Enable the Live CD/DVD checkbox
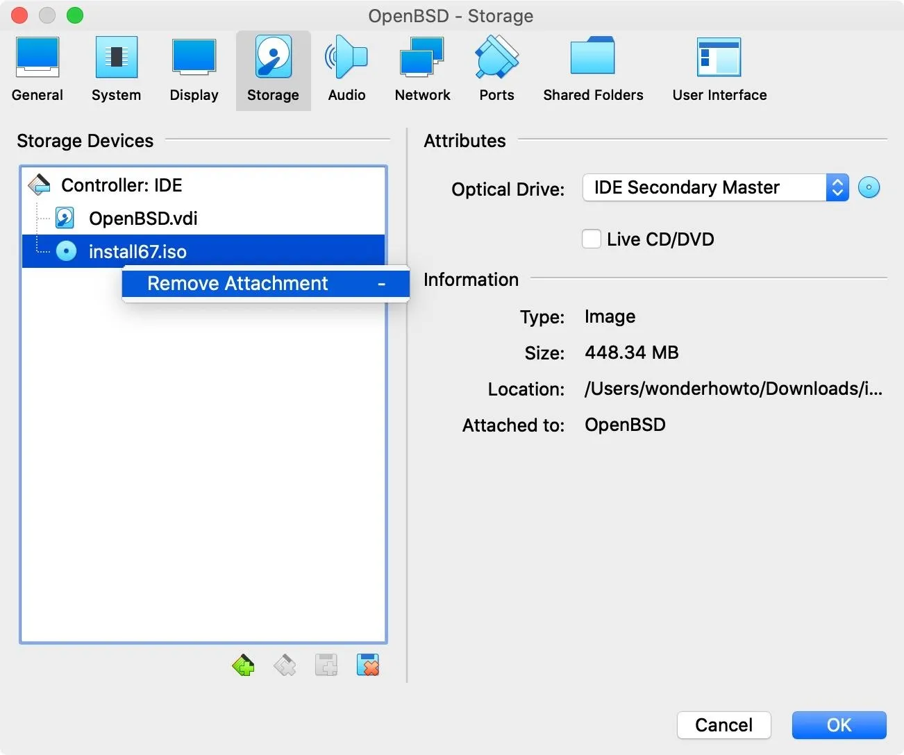Screen dimensions: 904x755 tap(592, 239)
